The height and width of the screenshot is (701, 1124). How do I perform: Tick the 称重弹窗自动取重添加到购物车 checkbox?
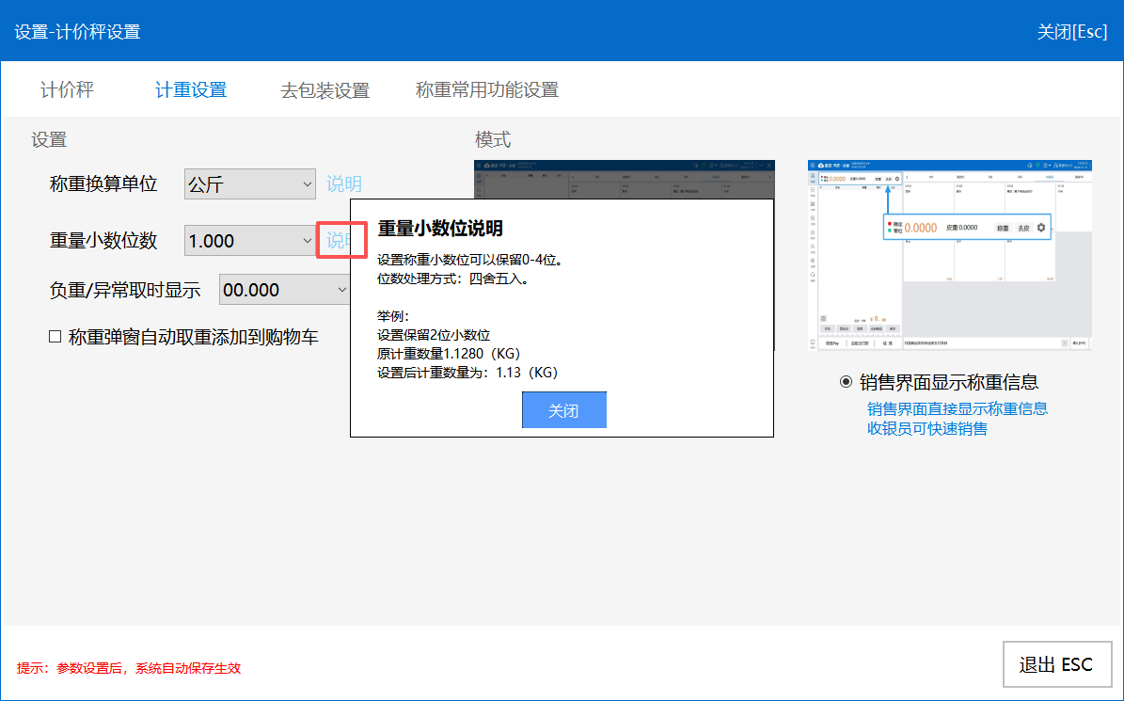click(x=55, y=337)
